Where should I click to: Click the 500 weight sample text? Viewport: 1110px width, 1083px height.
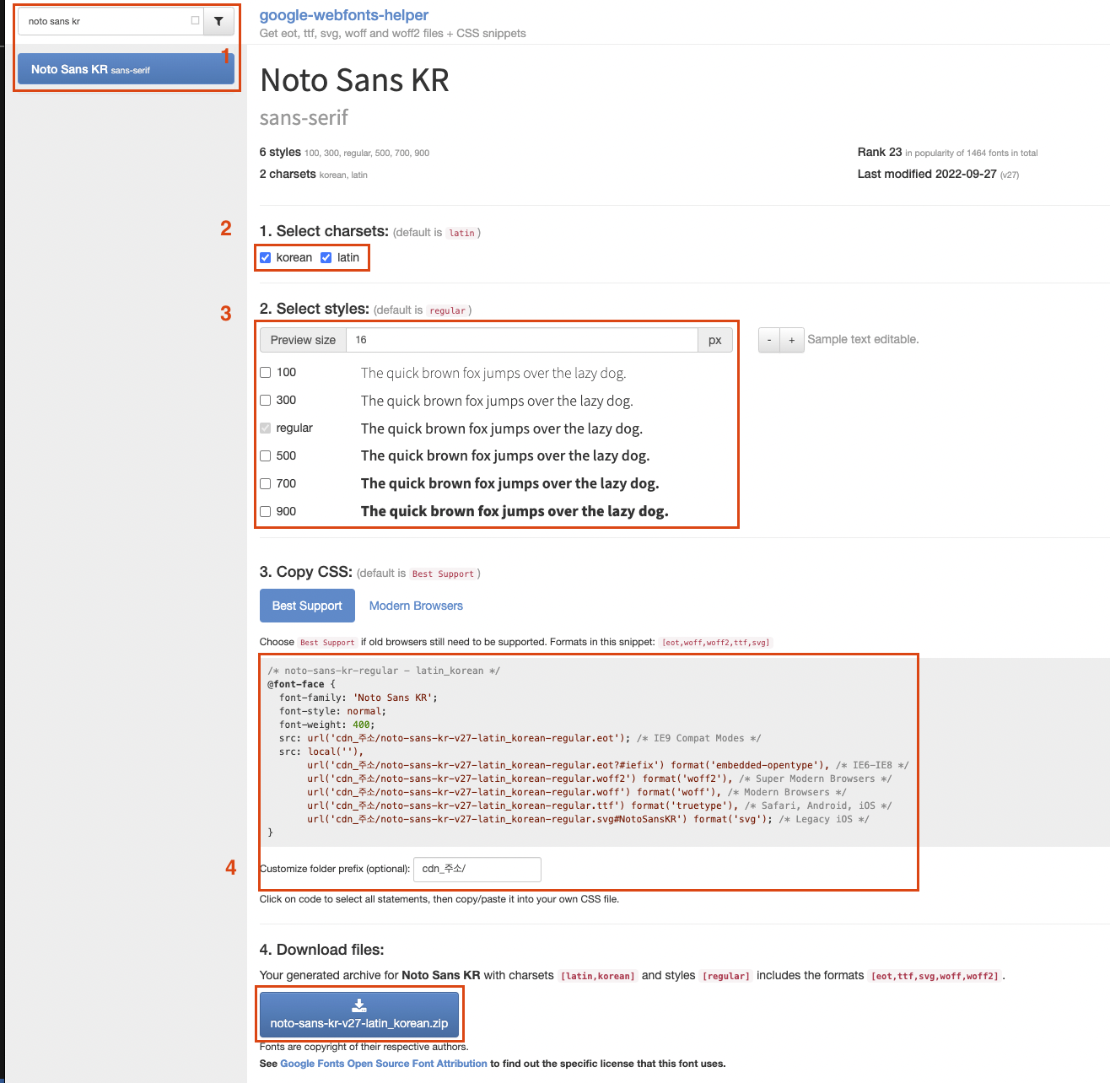505,456
